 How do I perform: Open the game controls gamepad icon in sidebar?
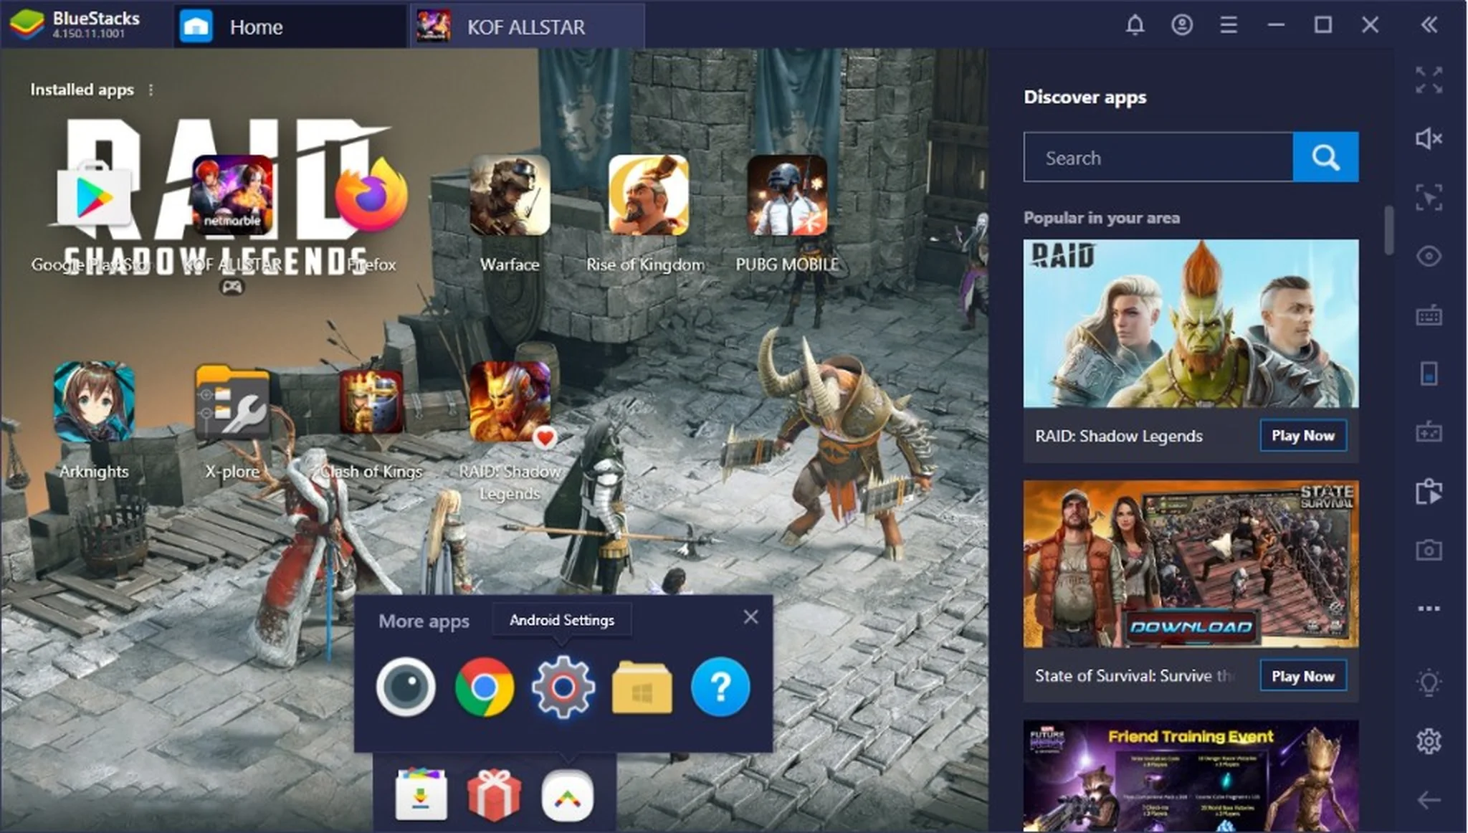tap(1429, 432)
